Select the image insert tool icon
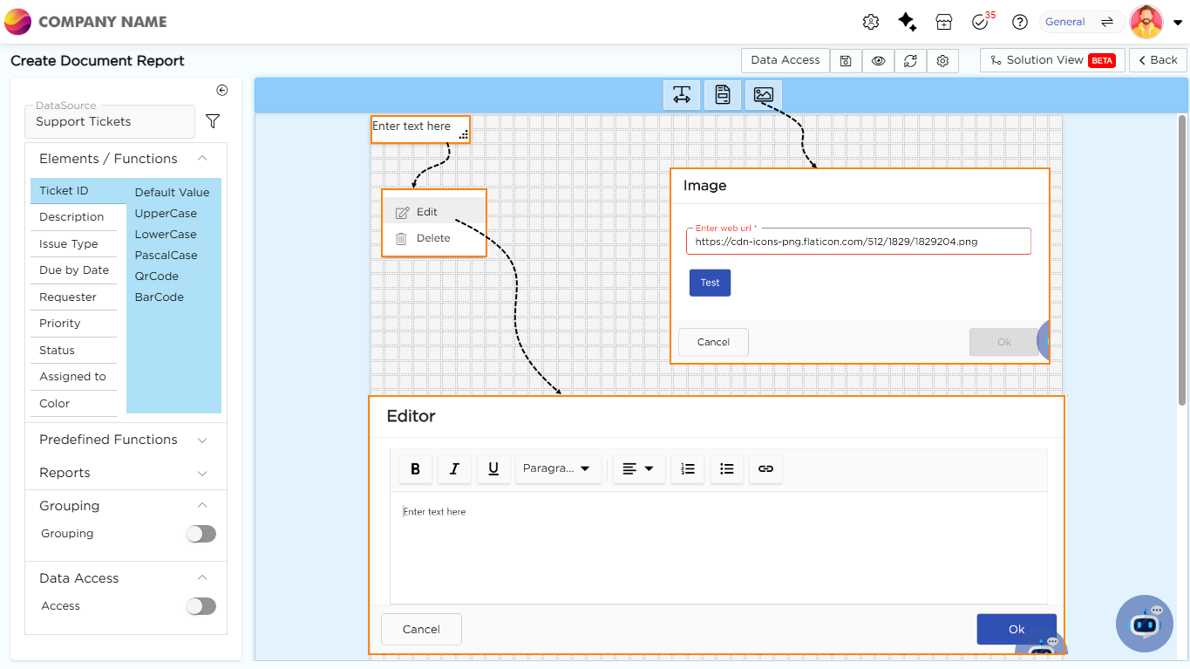The image size is (1190, 669). click(763, 95)
